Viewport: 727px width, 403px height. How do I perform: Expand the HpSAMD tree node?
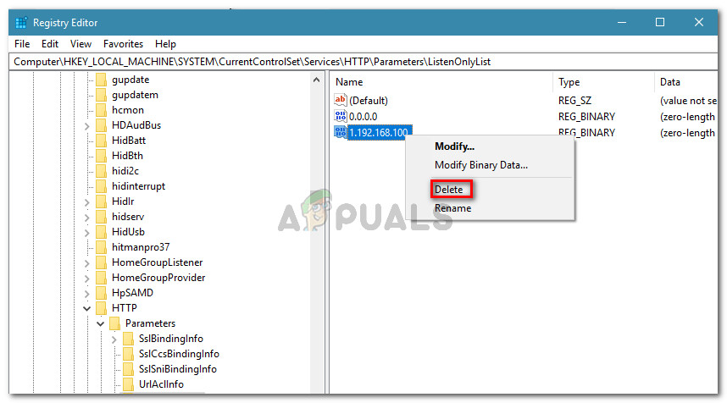tap(86, 294)
